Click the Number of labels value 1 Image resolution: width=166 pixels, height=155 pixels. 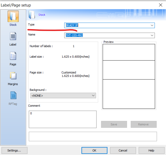[74, 46]
